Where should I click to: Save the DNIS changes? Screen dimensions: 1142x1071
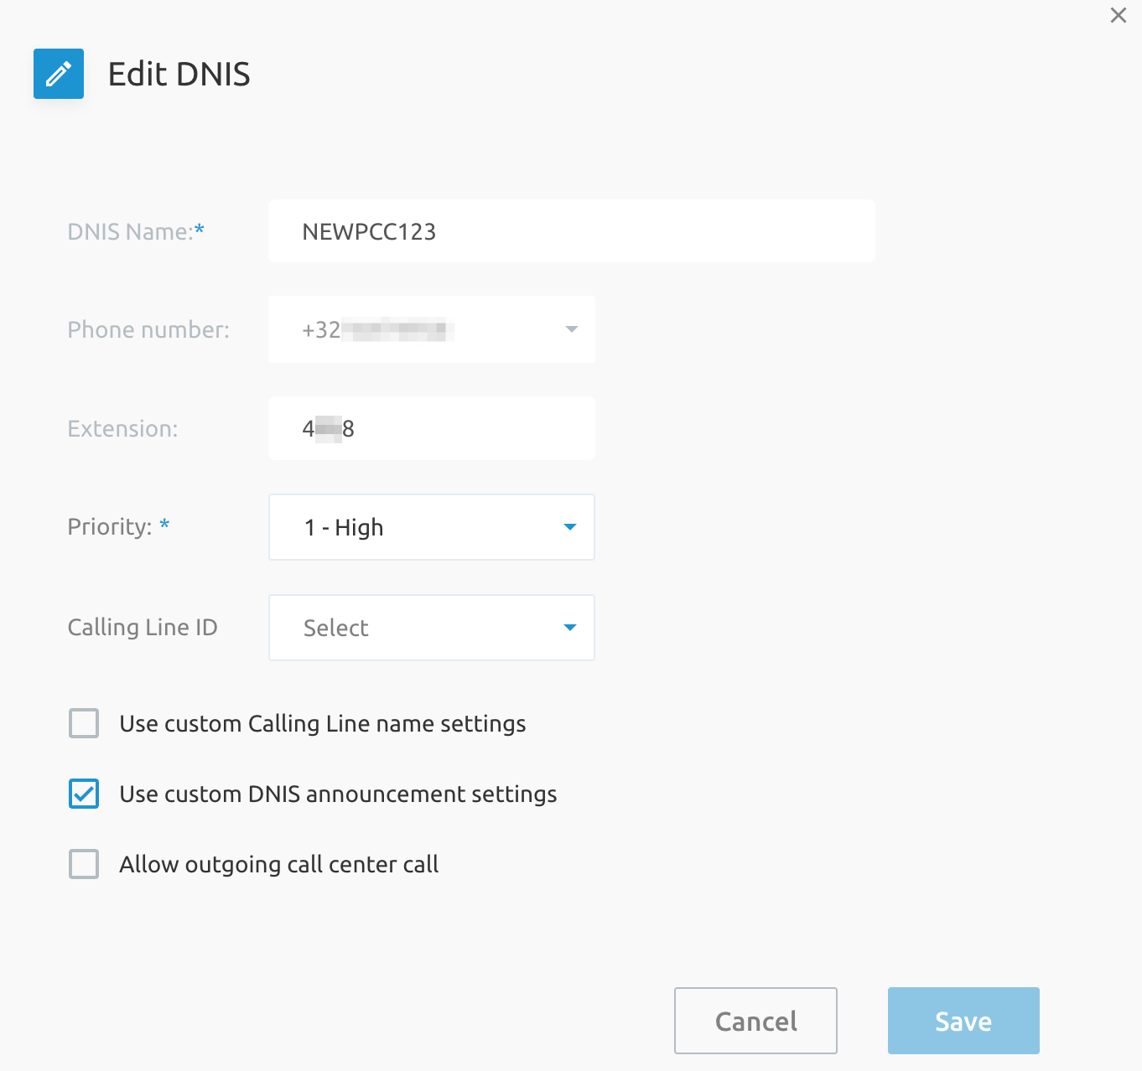coord(963,1021)
